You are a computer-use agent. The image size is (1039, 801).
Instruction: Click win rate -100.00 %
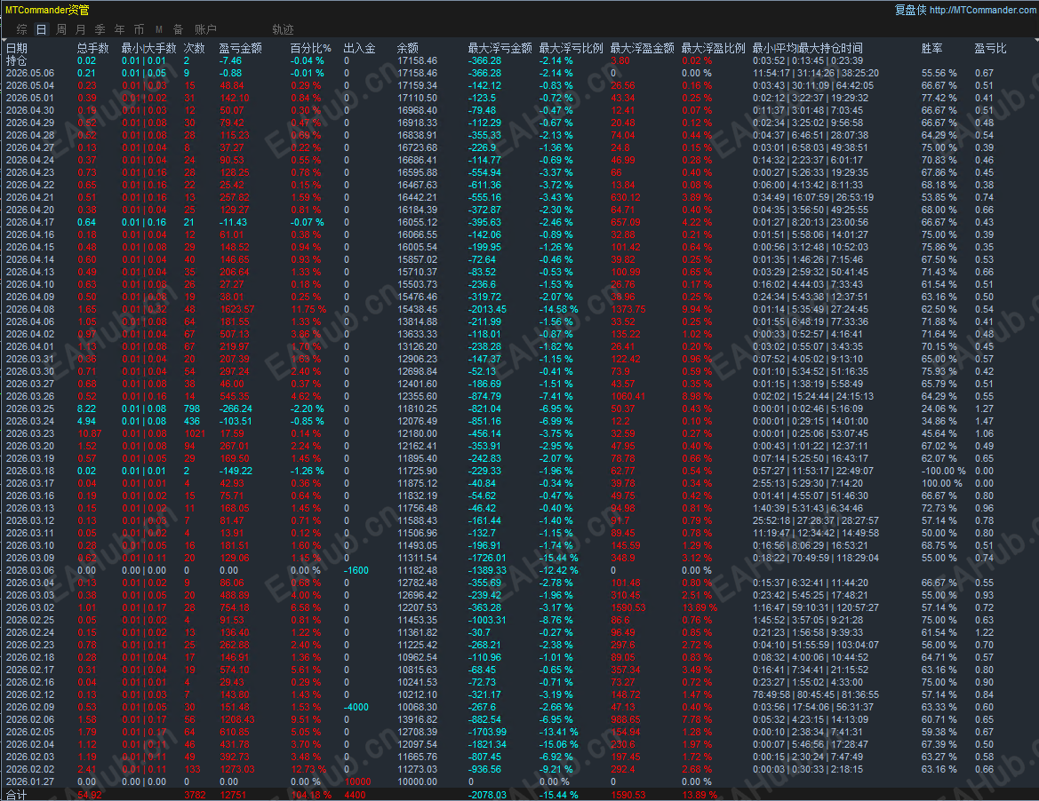(x=944, y=471)
